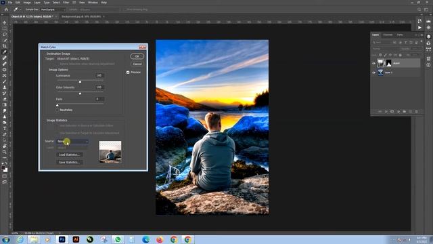Click the Save Statistics button
Image resolution: width=433 pixels, height=244 pixels.
[x=69, y=163]
